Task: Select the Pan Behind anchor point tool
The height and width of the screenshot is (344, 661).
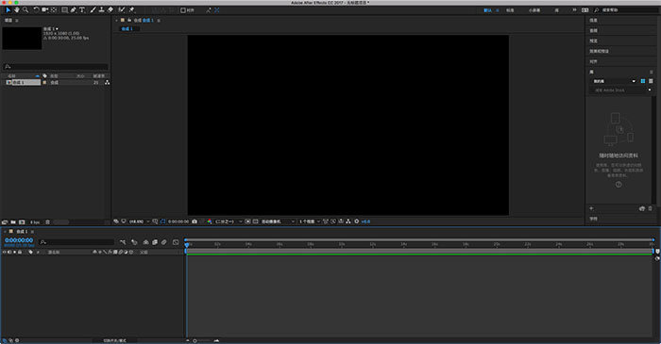Action: coord(54,9)
